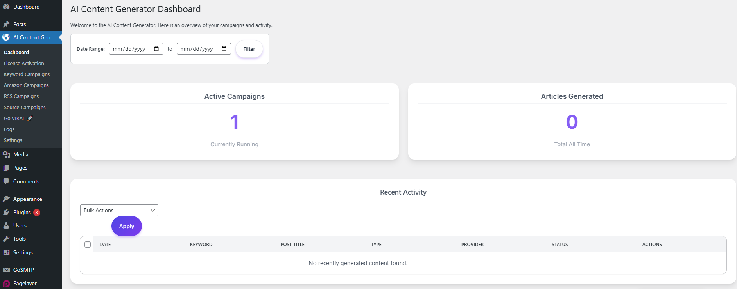The width and height of the screenshot is (737, 289).
Task: Click the AI Content Gen globe icon
Action: [x=6, y=37]
